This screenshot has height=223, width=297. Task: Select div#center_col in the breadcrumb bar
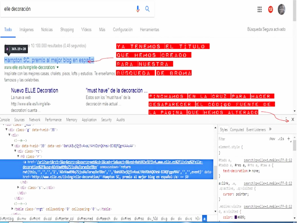click(64, 219)
